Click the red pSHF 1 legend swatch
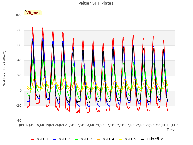Viewport: 193px width, 145px height. pos(32,140)
